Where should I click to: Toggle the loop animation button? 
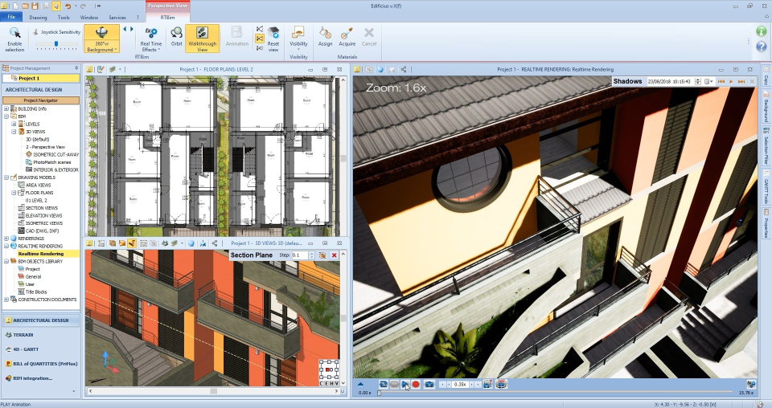coord(384,385)
